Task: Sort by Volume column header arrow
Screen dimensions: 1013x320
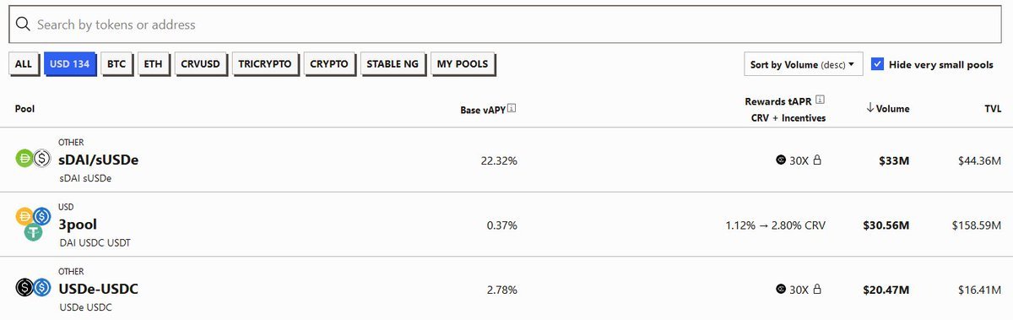Action: [869, 108]
